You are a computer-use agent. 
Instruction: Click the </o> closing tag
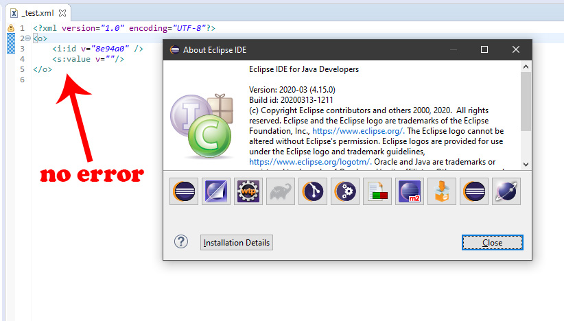pyautogui.click(x=43, y=69)
